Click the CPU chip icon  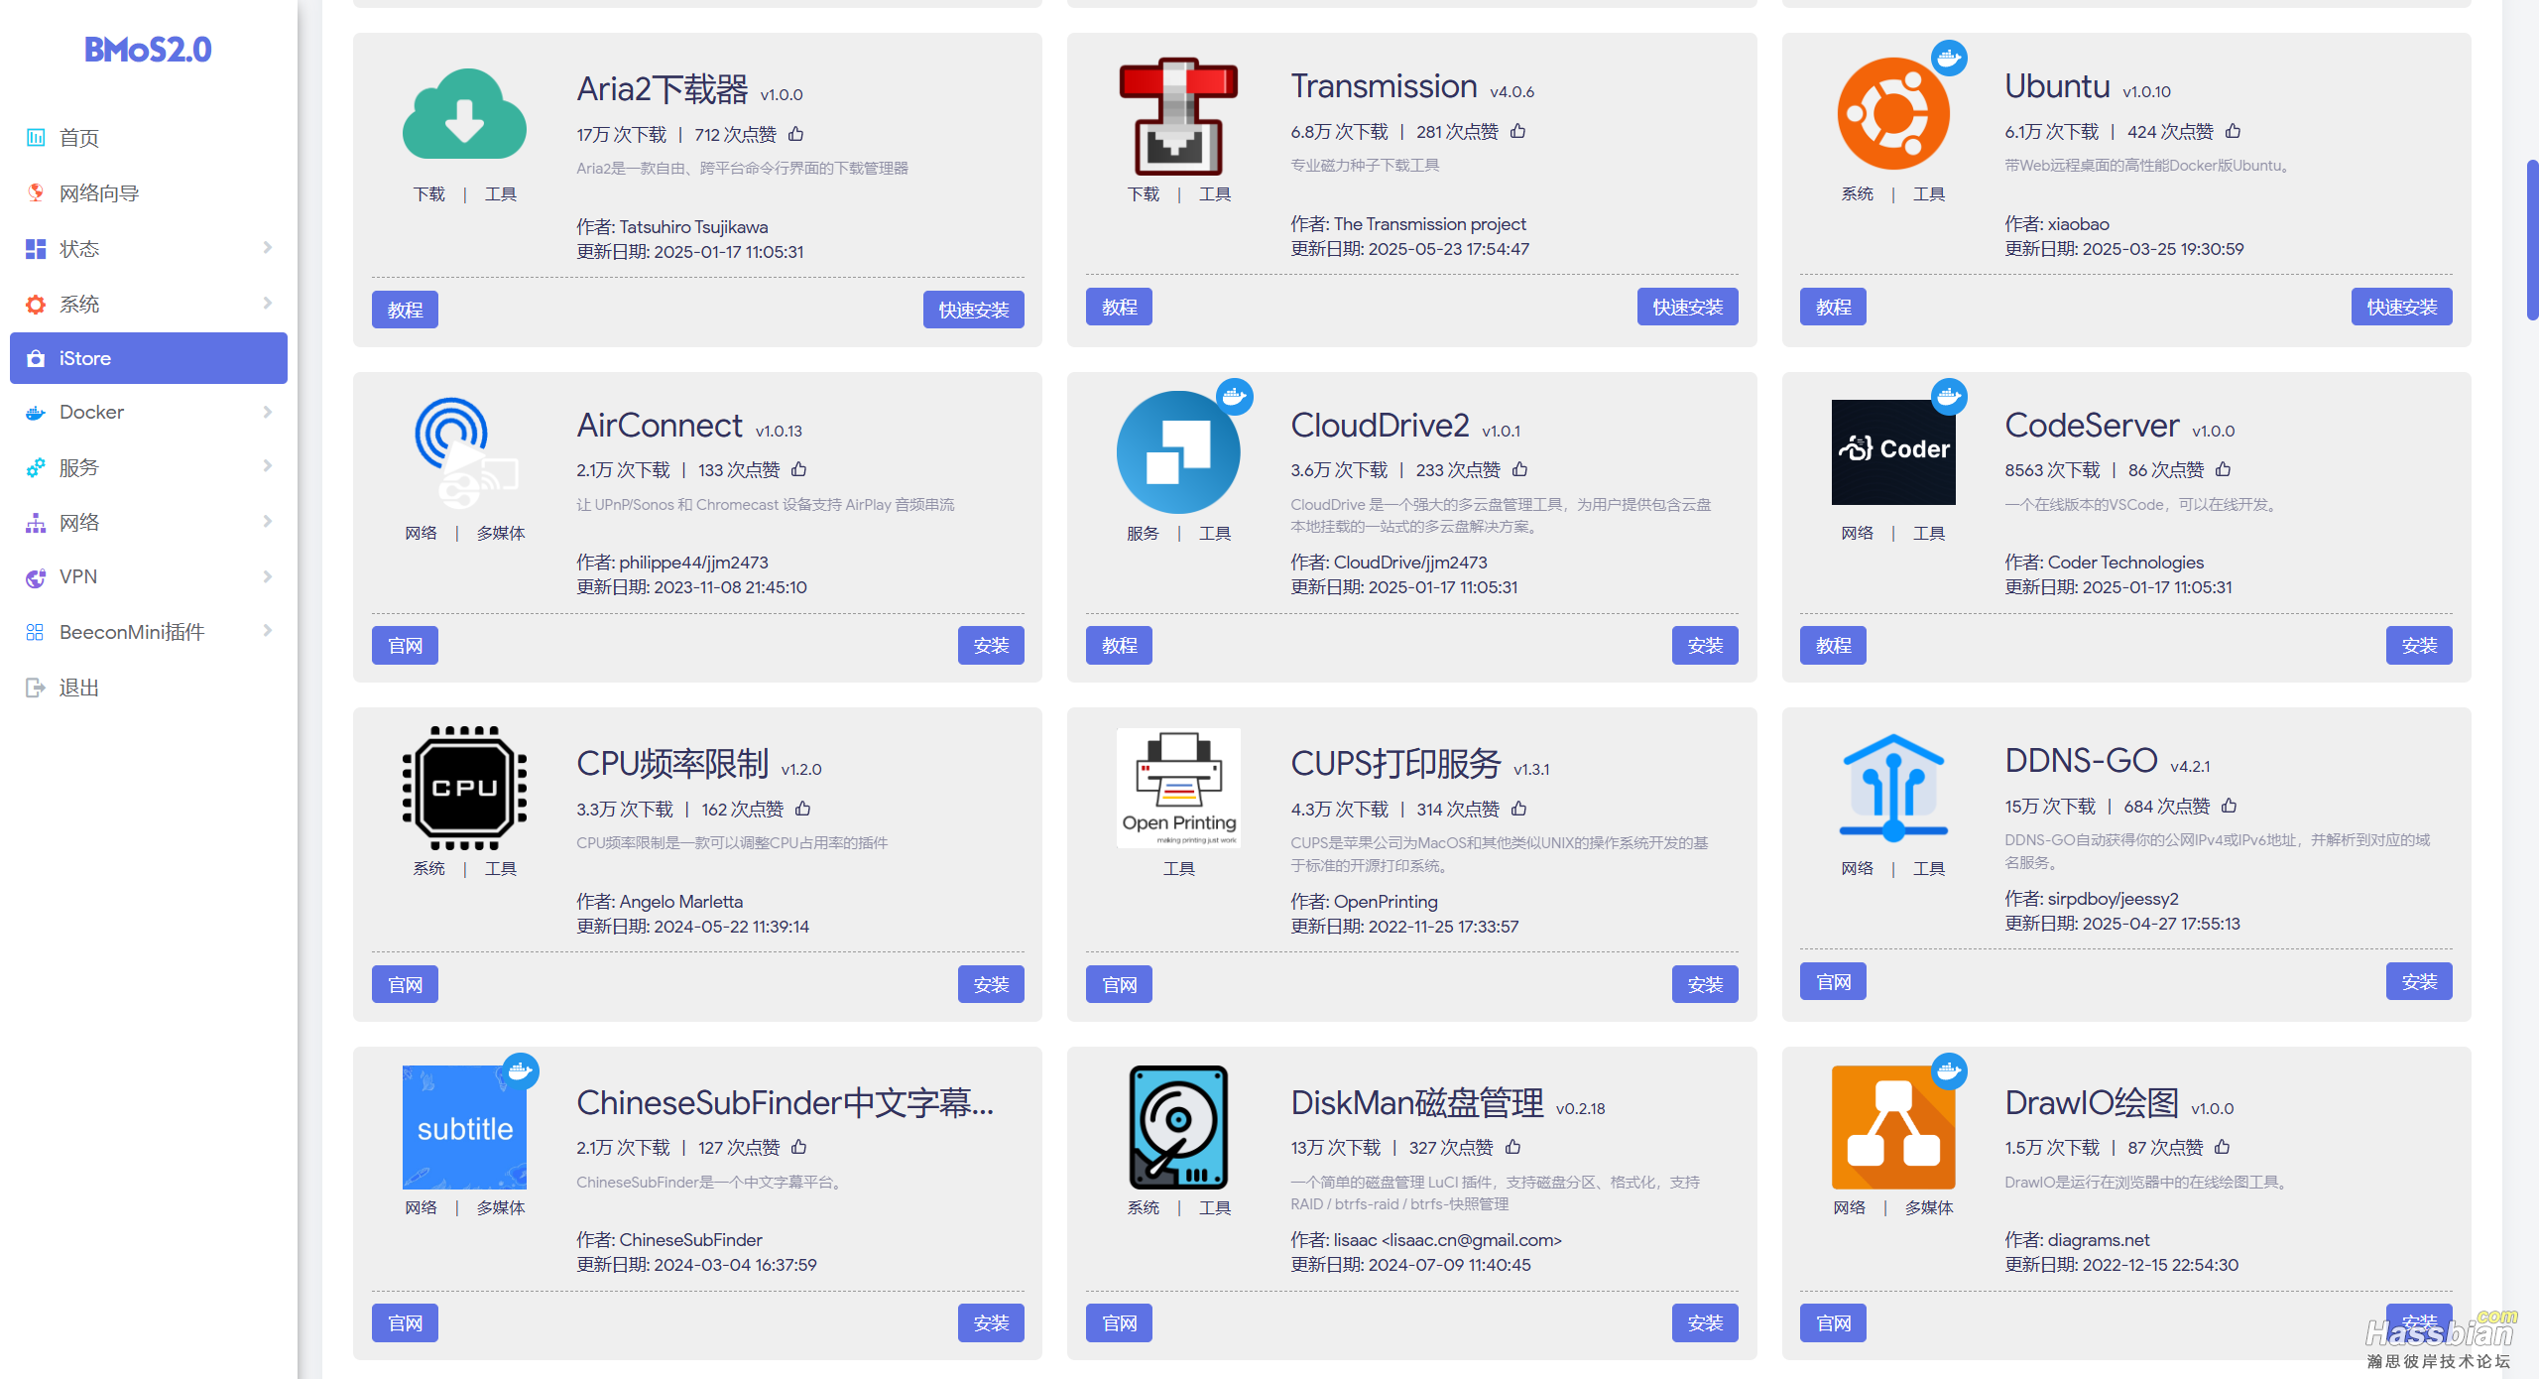point(464,788)
